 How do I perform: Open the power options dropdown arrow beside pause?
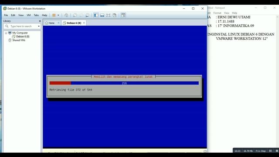tap(58, 15)
